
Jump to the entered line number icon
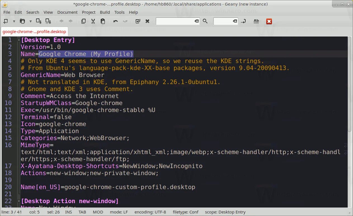pos(244,21)
